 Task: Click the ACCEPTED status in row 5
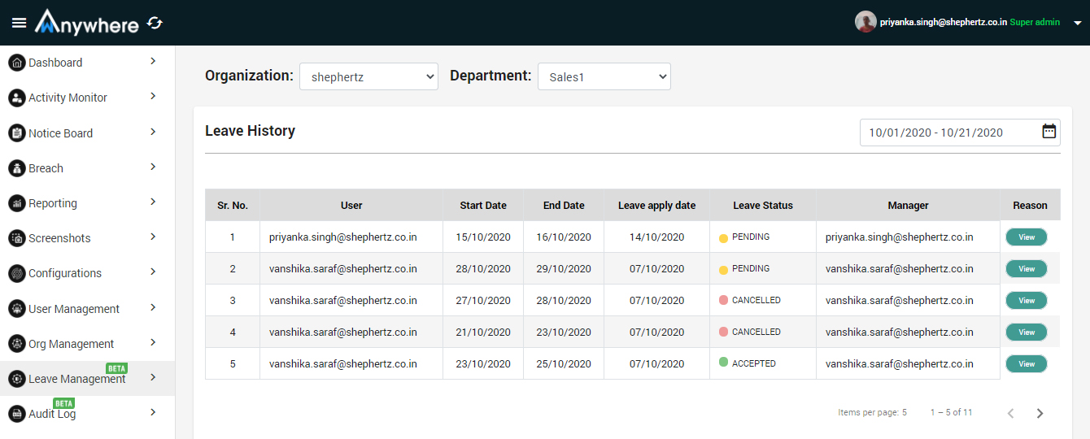pyautogui.click(x=754, y=363)
